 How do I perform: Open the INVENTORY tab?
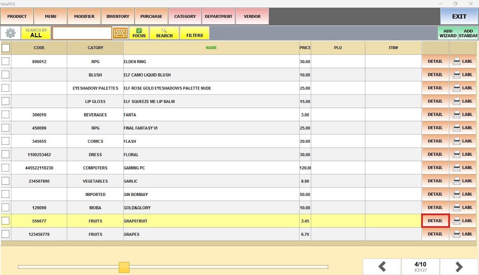coord(118,16)
